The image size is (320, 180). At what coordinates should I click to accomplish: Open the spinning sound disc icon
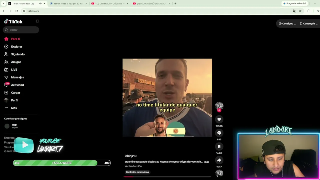[x=219, y=173]
